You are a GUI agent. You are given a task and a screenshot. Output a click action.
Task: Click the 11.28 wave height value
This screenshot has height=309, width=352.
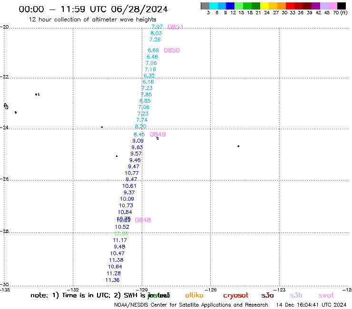click(114, 273)
